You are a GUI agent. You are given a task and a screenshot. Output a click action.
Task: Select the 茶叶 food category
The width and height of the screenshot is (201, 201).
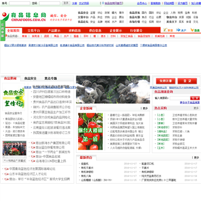click(86, 36)
